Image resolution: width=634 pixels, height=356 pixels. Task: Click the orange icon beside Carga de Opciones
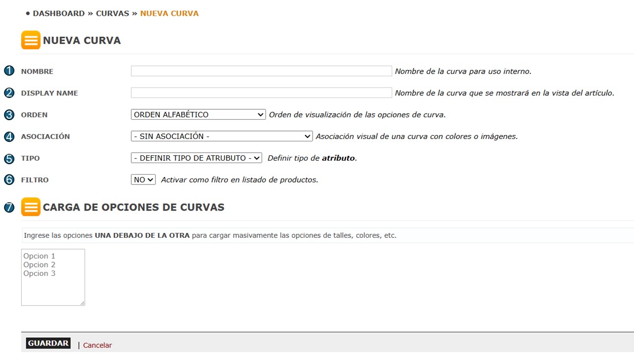point(31,207)
